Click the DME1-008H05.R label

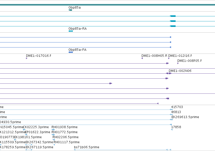154,56
